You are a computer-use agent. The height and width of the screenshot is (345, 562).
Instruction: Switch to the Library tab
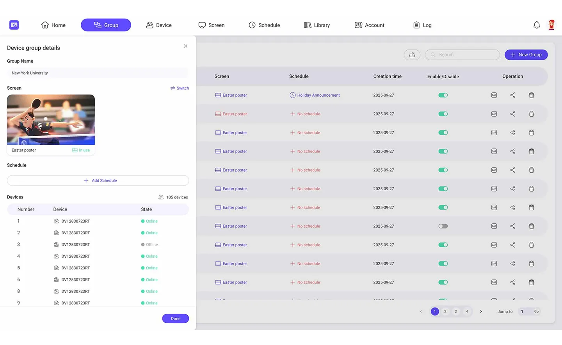(x=317, y=25)
